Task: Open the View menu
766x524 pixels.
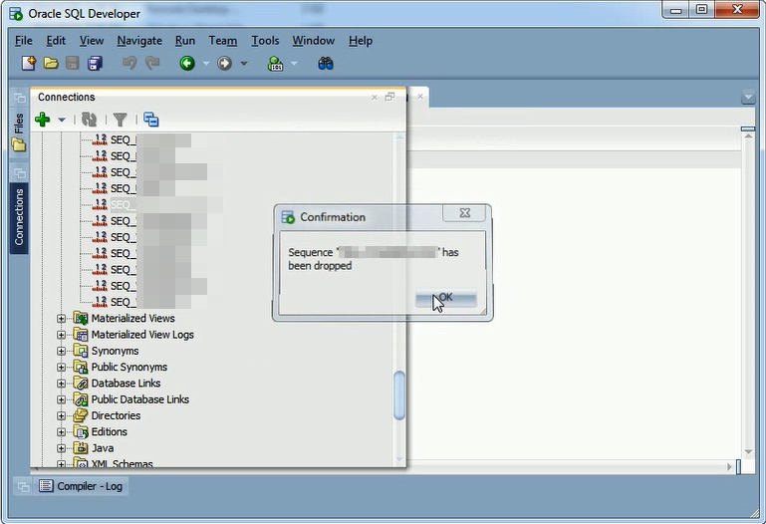Action: click(92, 41)
